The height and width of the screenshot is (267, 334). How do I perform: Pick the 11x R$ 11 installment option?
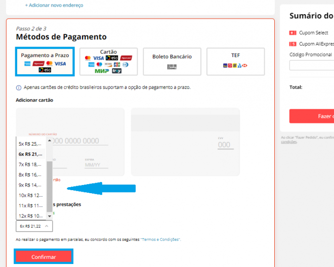pyautogui.click(x=31, y=205)
